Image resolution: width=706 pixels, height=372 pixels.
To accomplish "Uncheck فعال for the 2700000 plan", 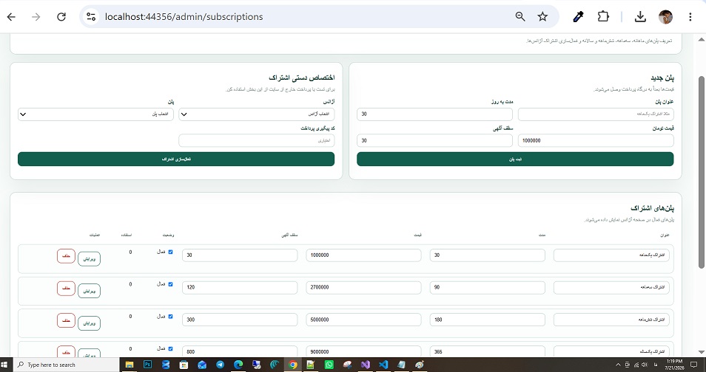I will (170, 284).
